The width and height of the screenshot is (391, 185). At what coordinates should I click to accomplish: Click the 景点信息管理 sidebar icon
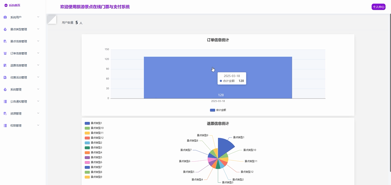tap(5, 41)
